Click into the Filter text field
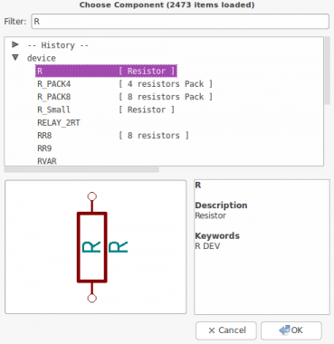 (180, 22)
